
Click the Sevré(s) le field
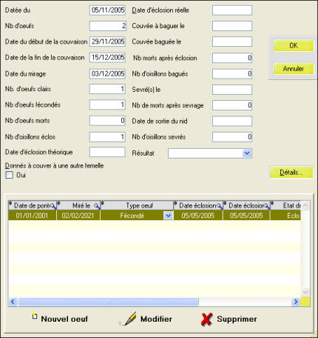232,90
